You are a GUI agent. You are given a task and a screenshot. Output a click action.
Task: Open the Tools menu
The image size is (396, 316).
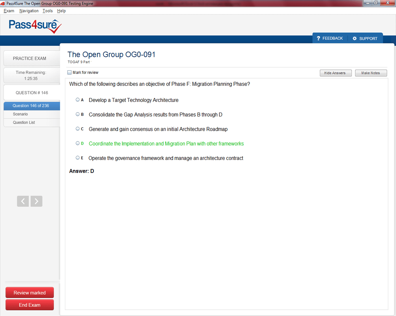tap(48, 11)
